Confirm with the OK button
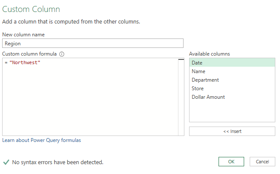This screenshot has width=280, height=174. click(231, 162)
